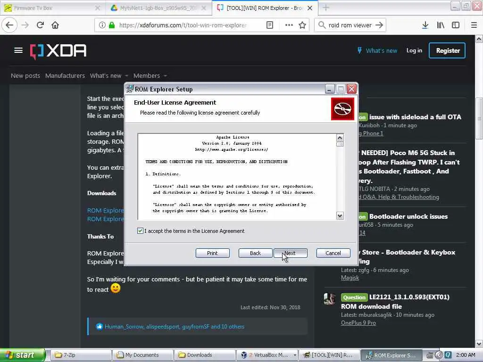Image resolution: width=483 pixels, height=362 pixels.
Task: Open LE2121 ROM download file thread
Action: [395, 302]
